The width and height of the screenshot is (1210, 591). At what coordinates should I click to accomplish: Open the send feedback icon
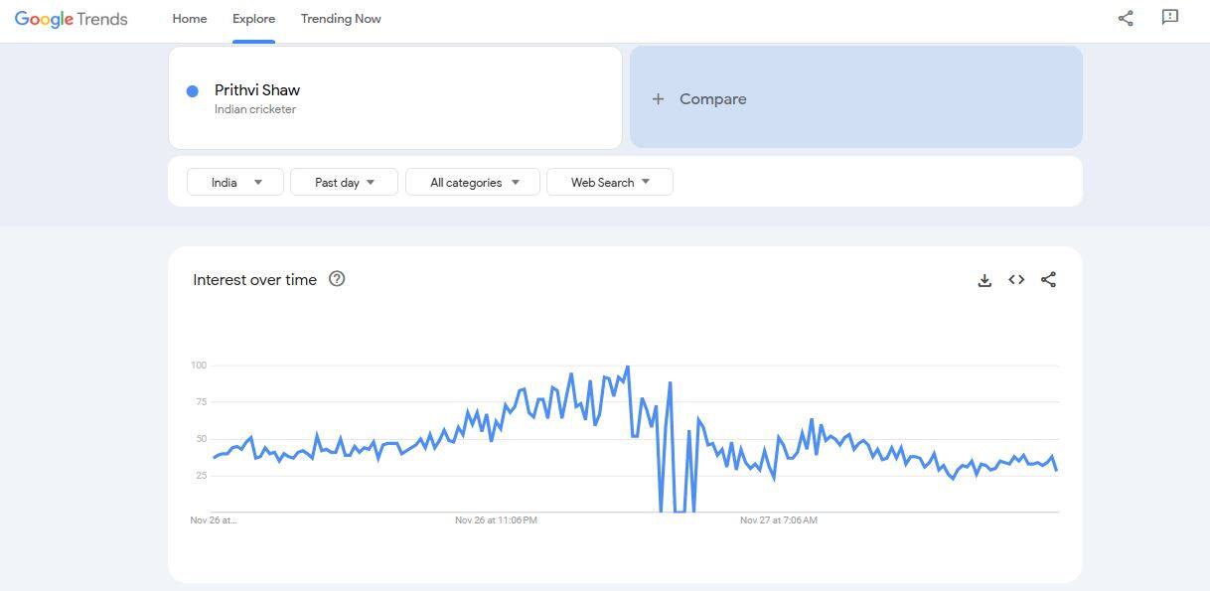[x=1170, y=17]
